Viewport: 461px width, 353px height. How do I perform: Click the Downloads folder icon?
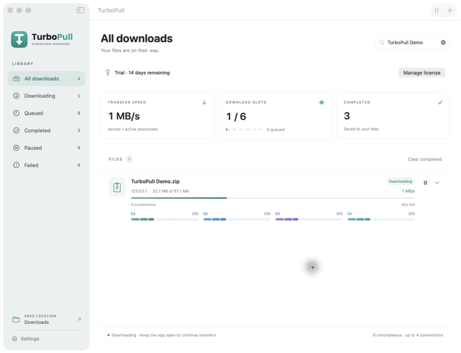click(x=16, y=319)
